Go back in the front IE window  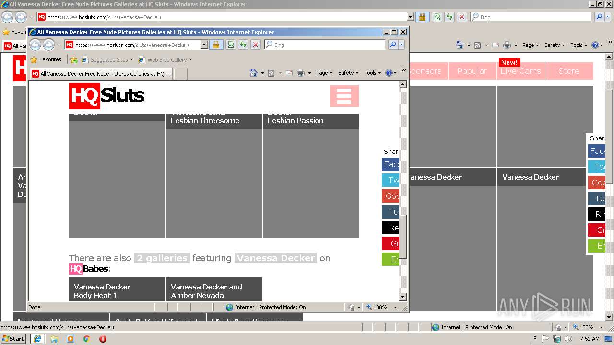pos(35,45)
